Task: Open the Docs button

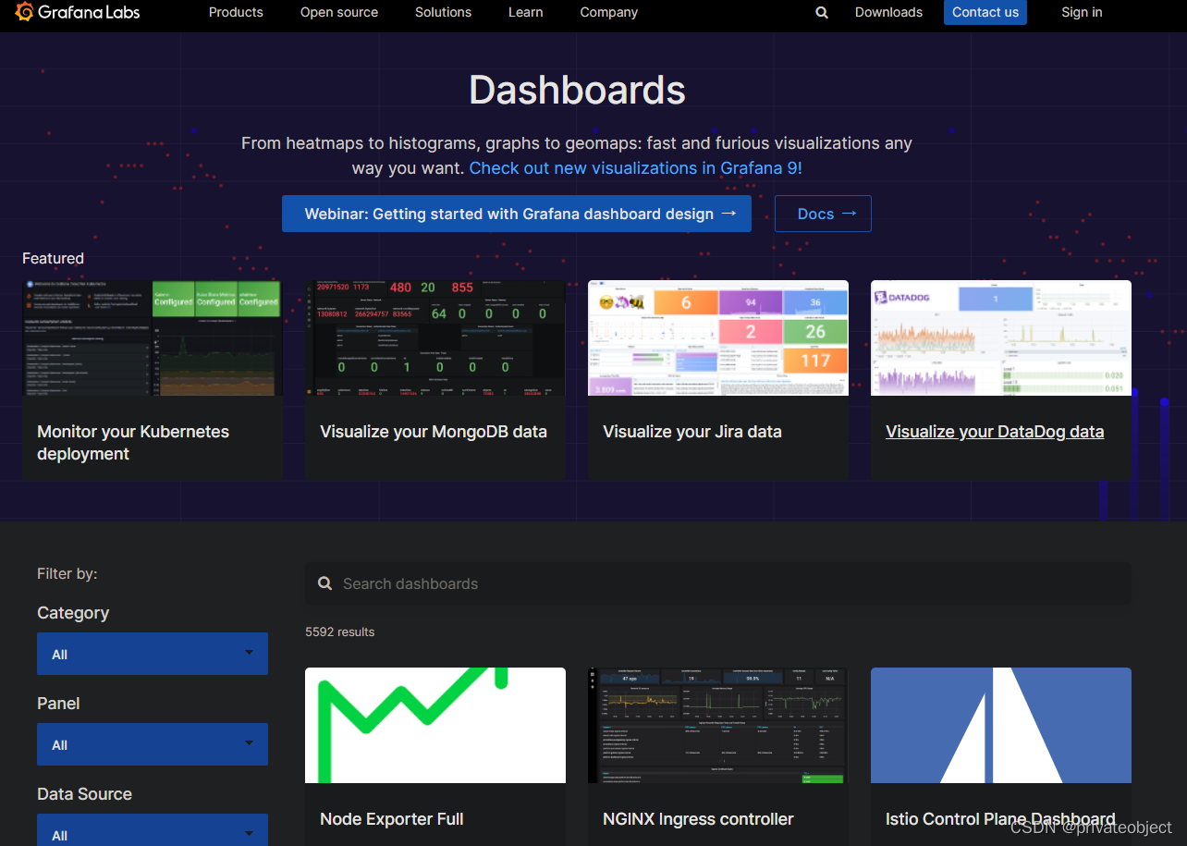Action: (823, 214)
